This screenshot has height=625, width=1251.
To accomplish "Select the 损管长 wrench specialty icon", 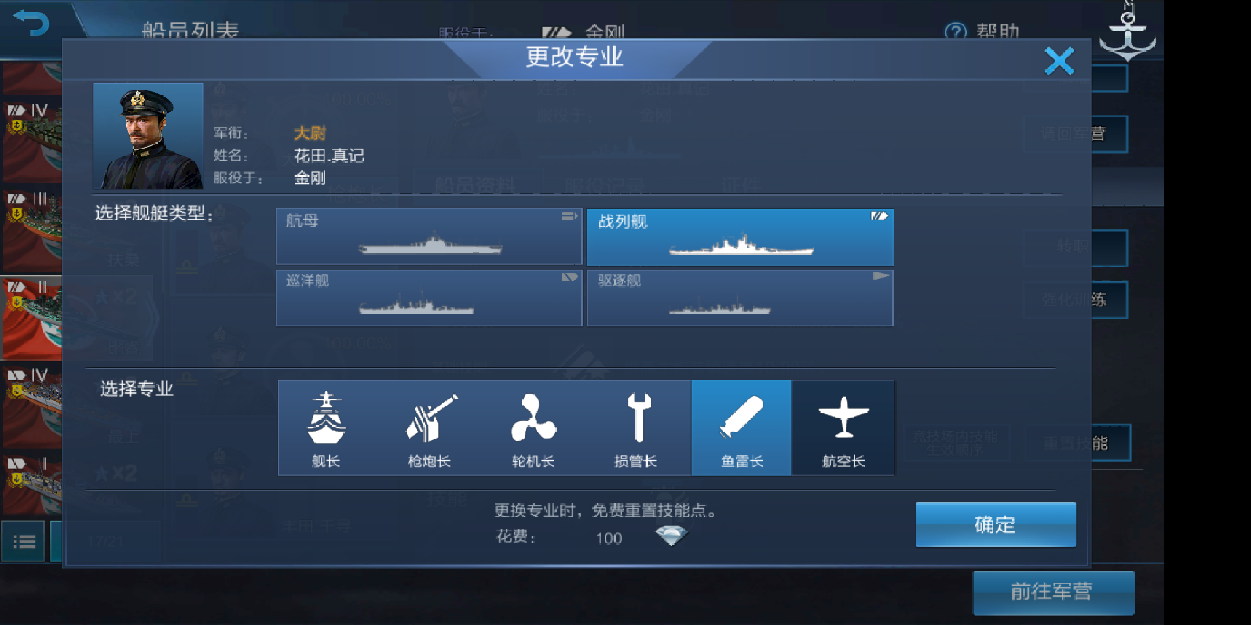I will (637, 428).
